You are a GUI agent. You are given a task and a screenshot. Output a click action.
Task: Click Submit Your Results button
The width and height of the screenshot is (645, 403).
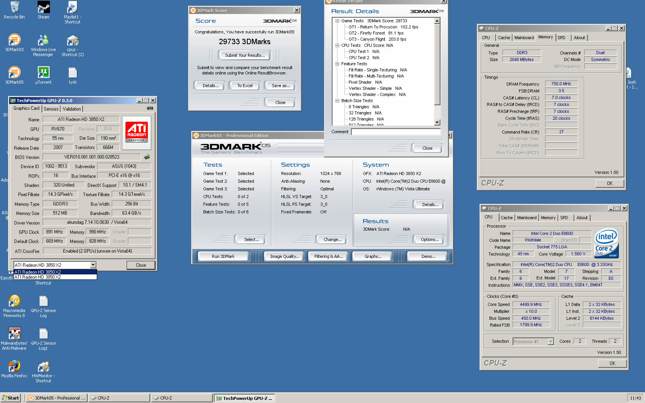pyautogui.click(x=245, y=55)
